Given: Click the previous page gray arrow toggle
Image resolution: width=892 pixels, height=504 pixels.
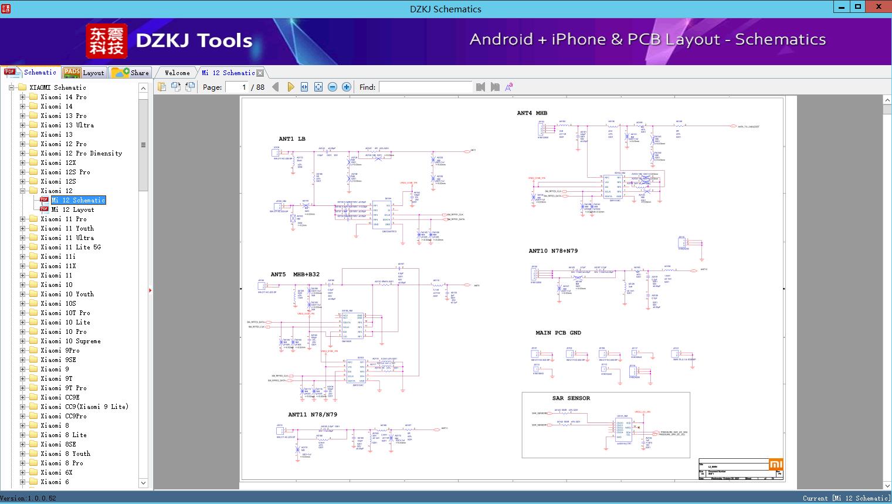Looking at the screenshot, I should click(276, 86).
